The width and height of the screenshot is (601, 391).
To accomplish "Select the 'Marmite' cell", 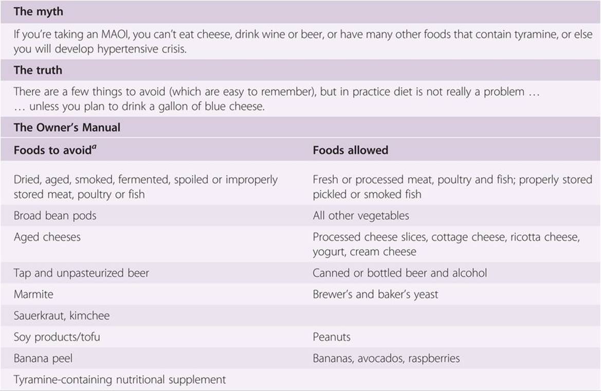I will pyautogui.click(x=33, y=294).
